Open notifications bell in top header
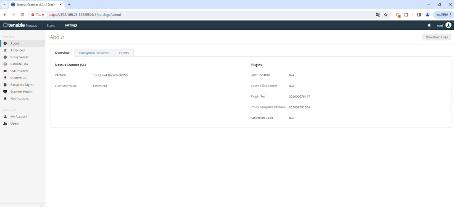Screen dimensions: 454x207 tap(429, 26)
